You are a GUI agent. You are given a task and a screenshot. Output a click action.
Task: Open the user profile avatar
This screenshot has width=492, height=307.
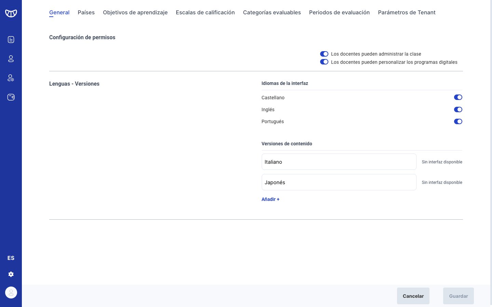(x=11, y=292)
